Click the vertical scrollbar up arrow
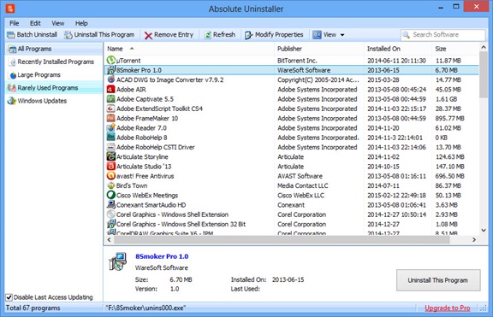The width and height of the screenshot is (493, 317). (484, 47)
